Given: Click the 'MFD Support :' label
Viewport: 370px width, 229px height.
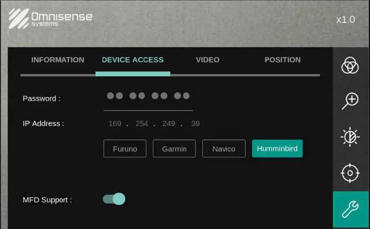Looking at the screenshot, I should pos(47,200).
